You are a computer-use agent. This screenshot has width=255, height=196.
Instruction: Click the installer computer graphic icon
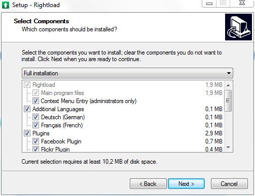click(x=238, y=27)
